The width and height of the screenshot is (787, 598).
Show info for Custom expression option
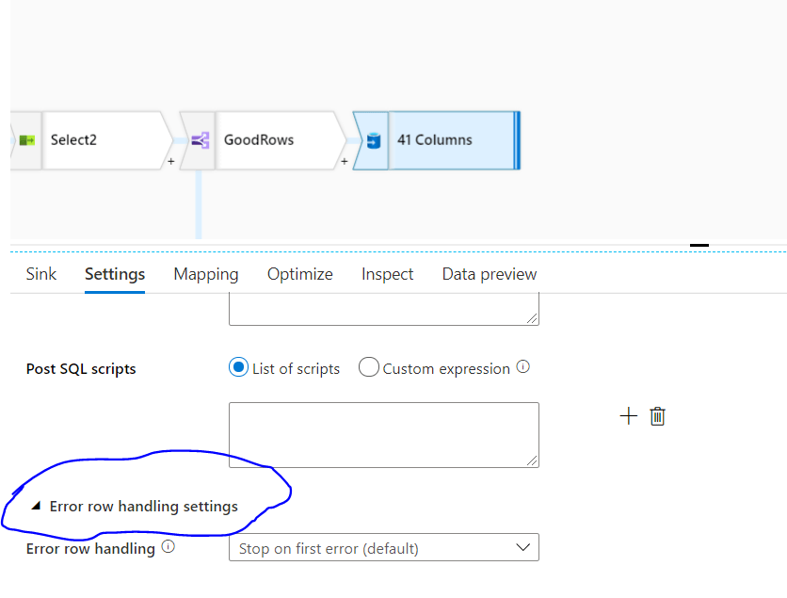[523, 367]
